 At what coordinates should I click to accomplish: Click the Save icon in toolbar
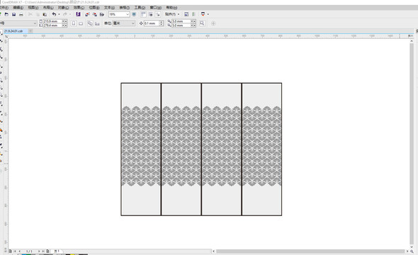coord(13,14)
